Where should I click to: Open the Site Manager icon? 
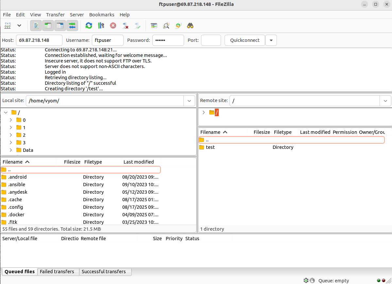[x=8, y=26]
